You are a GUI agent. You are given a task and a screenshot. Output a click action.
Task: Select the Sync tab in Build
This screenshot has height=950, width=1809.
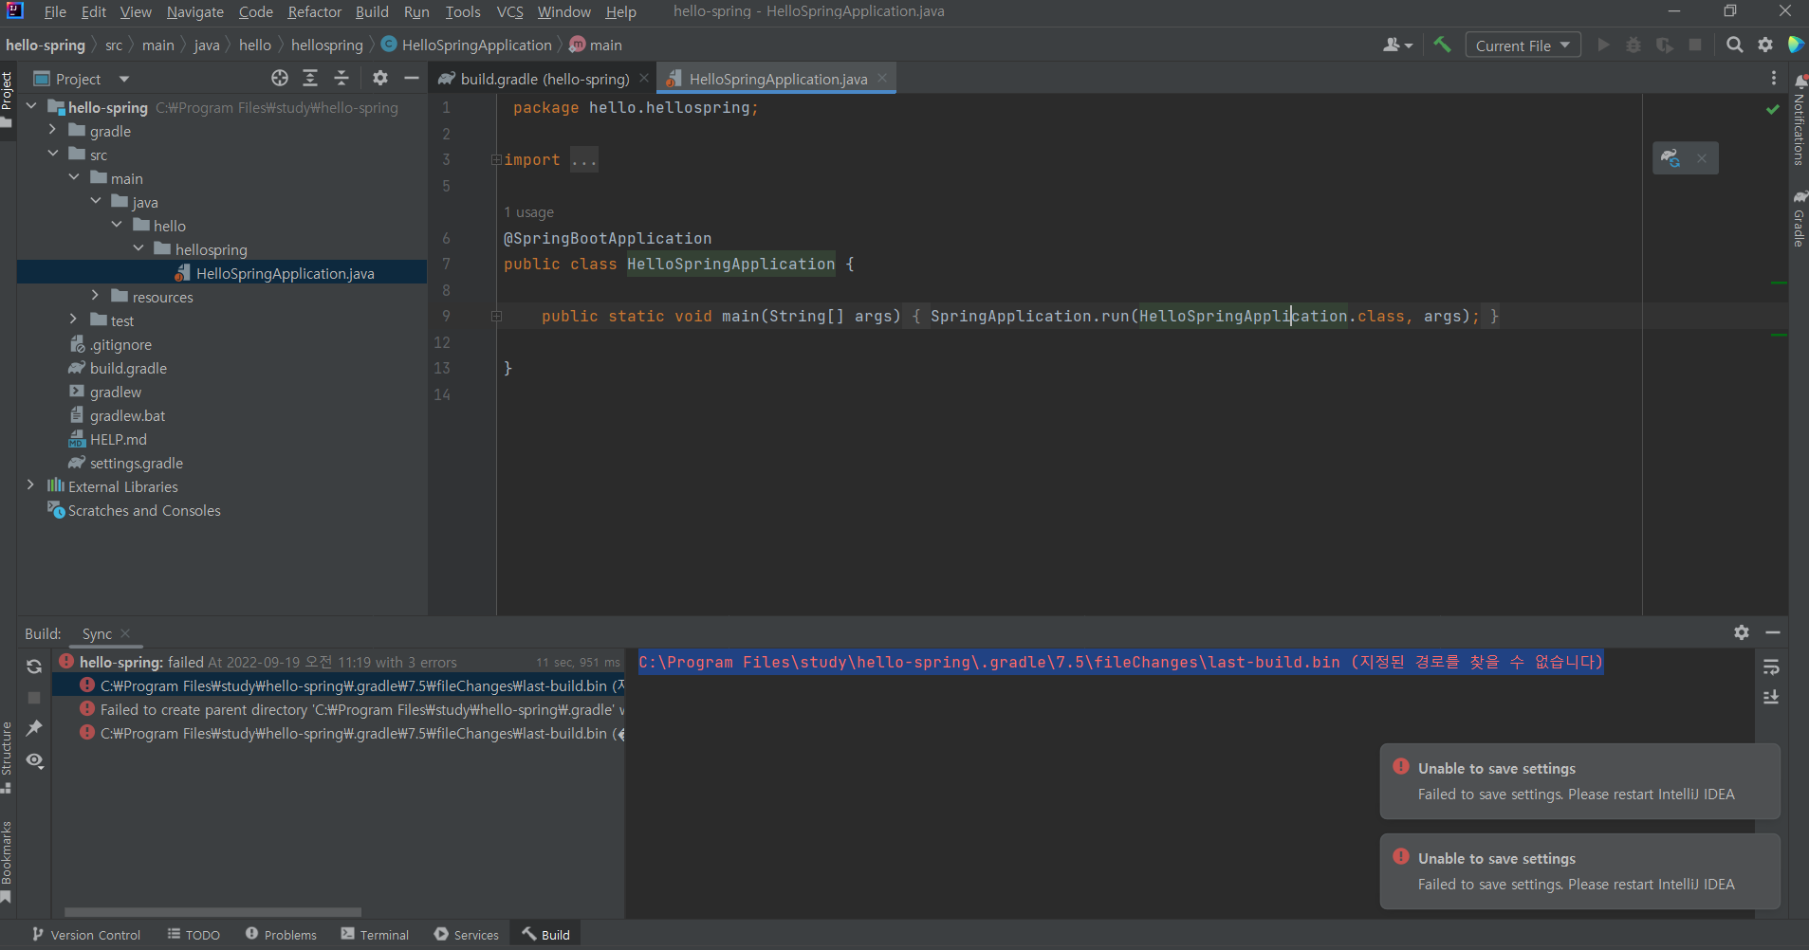pos(97,633)
